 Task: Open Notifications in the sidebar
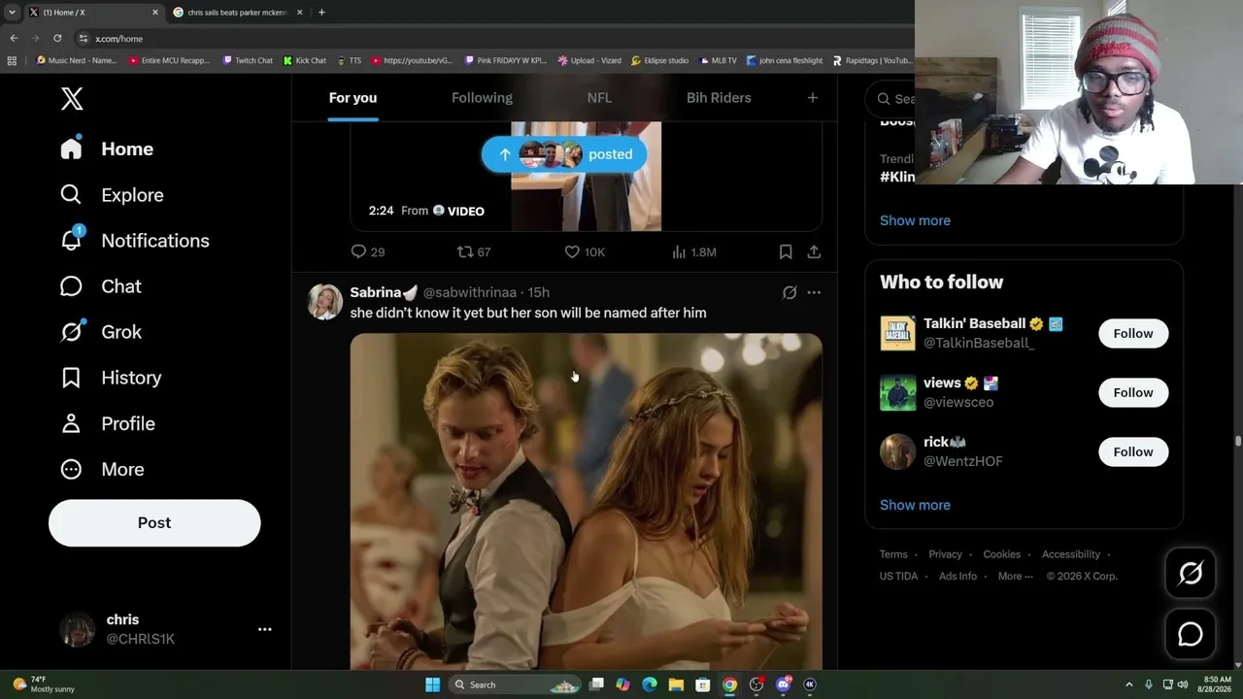(x=134, y=241)
